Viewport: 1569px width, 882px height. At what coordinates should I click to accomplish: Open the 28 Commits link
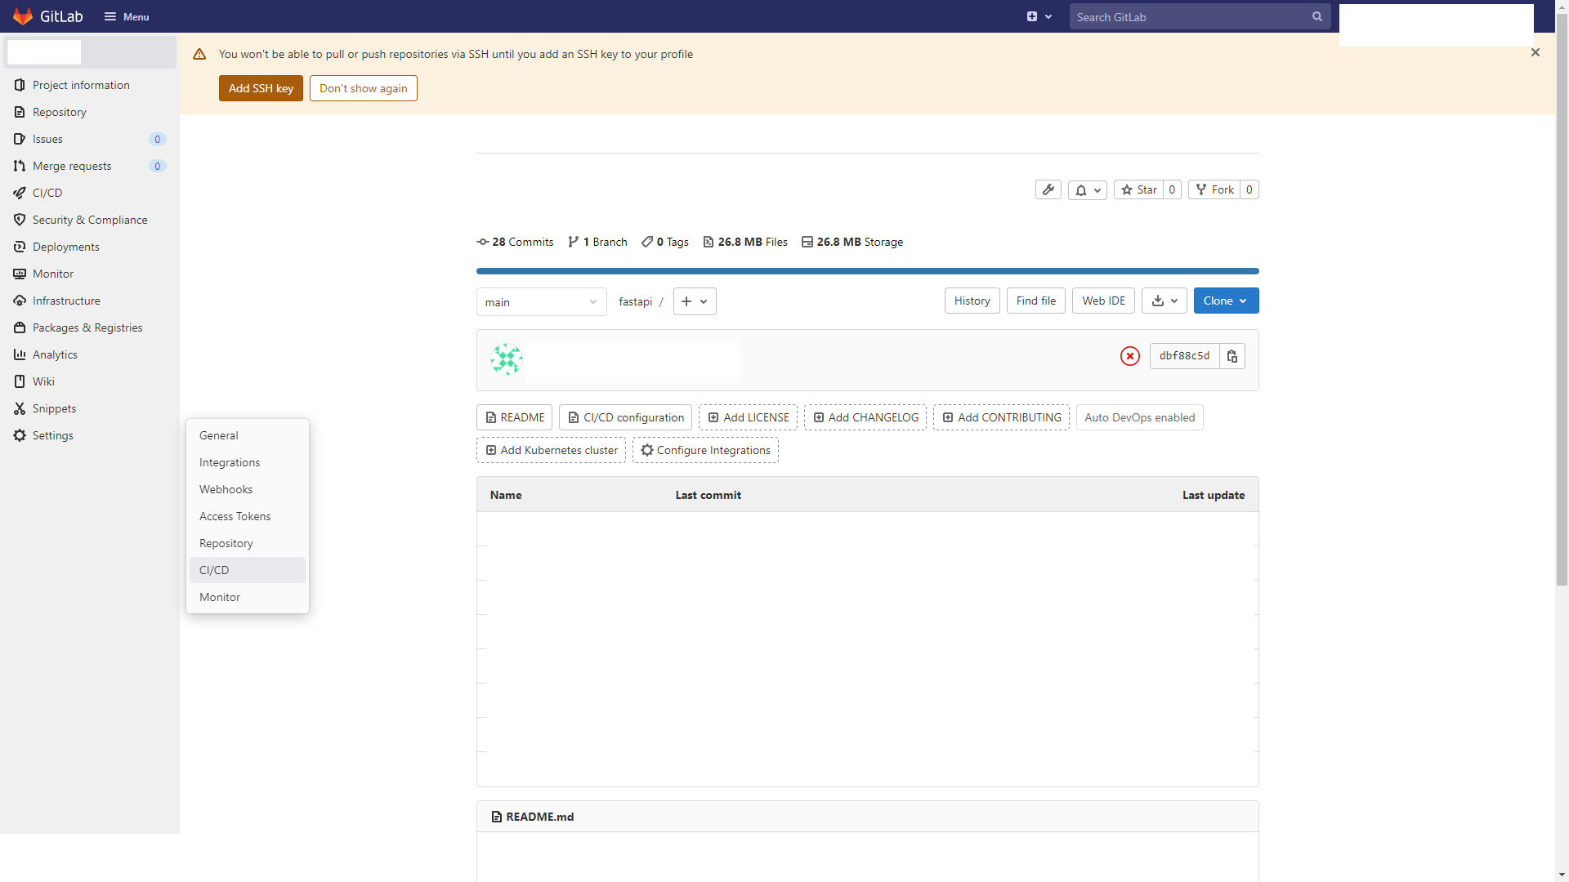coord(515,242)
